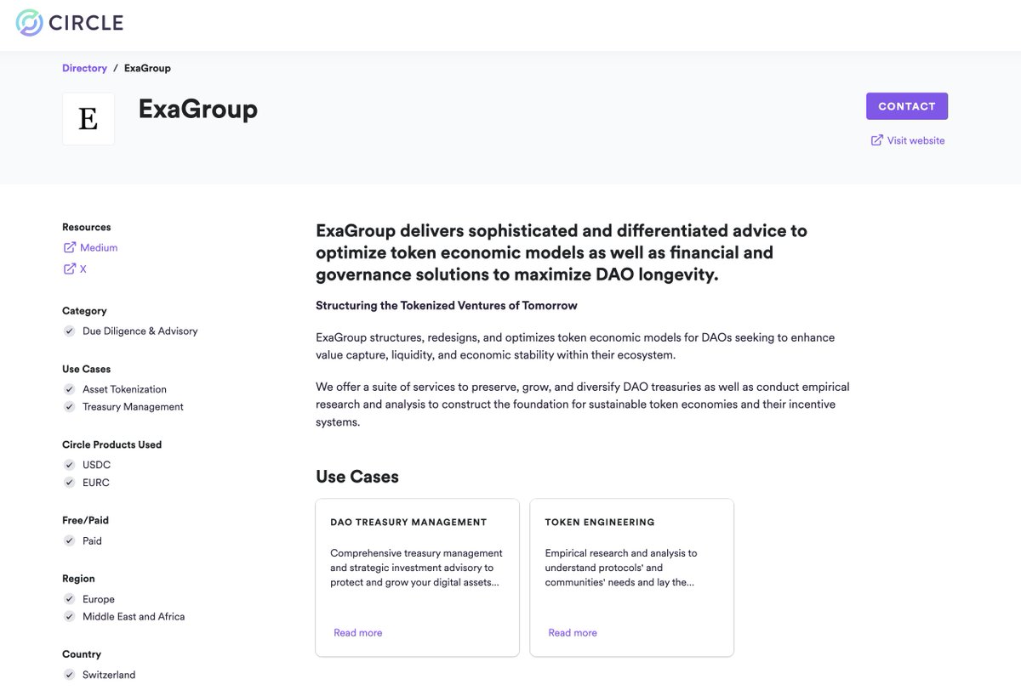Image resolution: width=1021 pixels, height=690 pixels.
Task: Click the purple CONTACT button
Action: click(907, 106)
